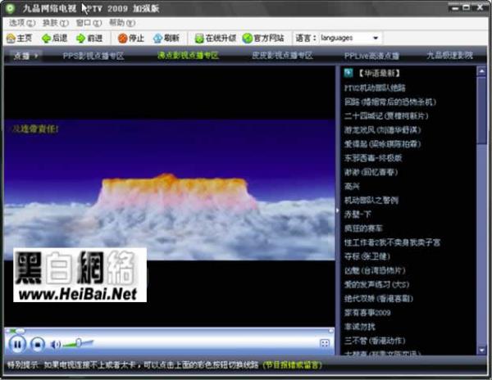Image resolution: width=492 pixels, height=380 pixels.
Task: Stop video playback
Action: pos(38,344)
